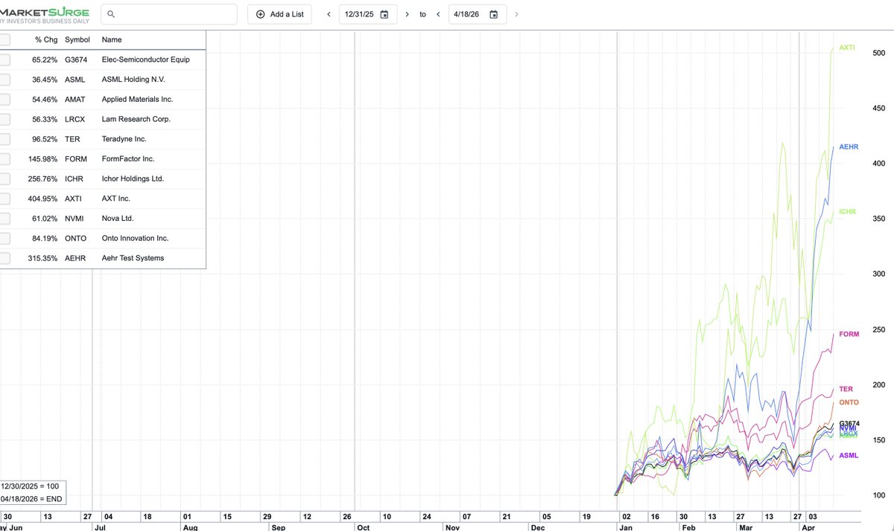Select FormFactor Inc. name
Image resolution: width=894 pixels, height=531 pixels.
(x=128, y=159)
